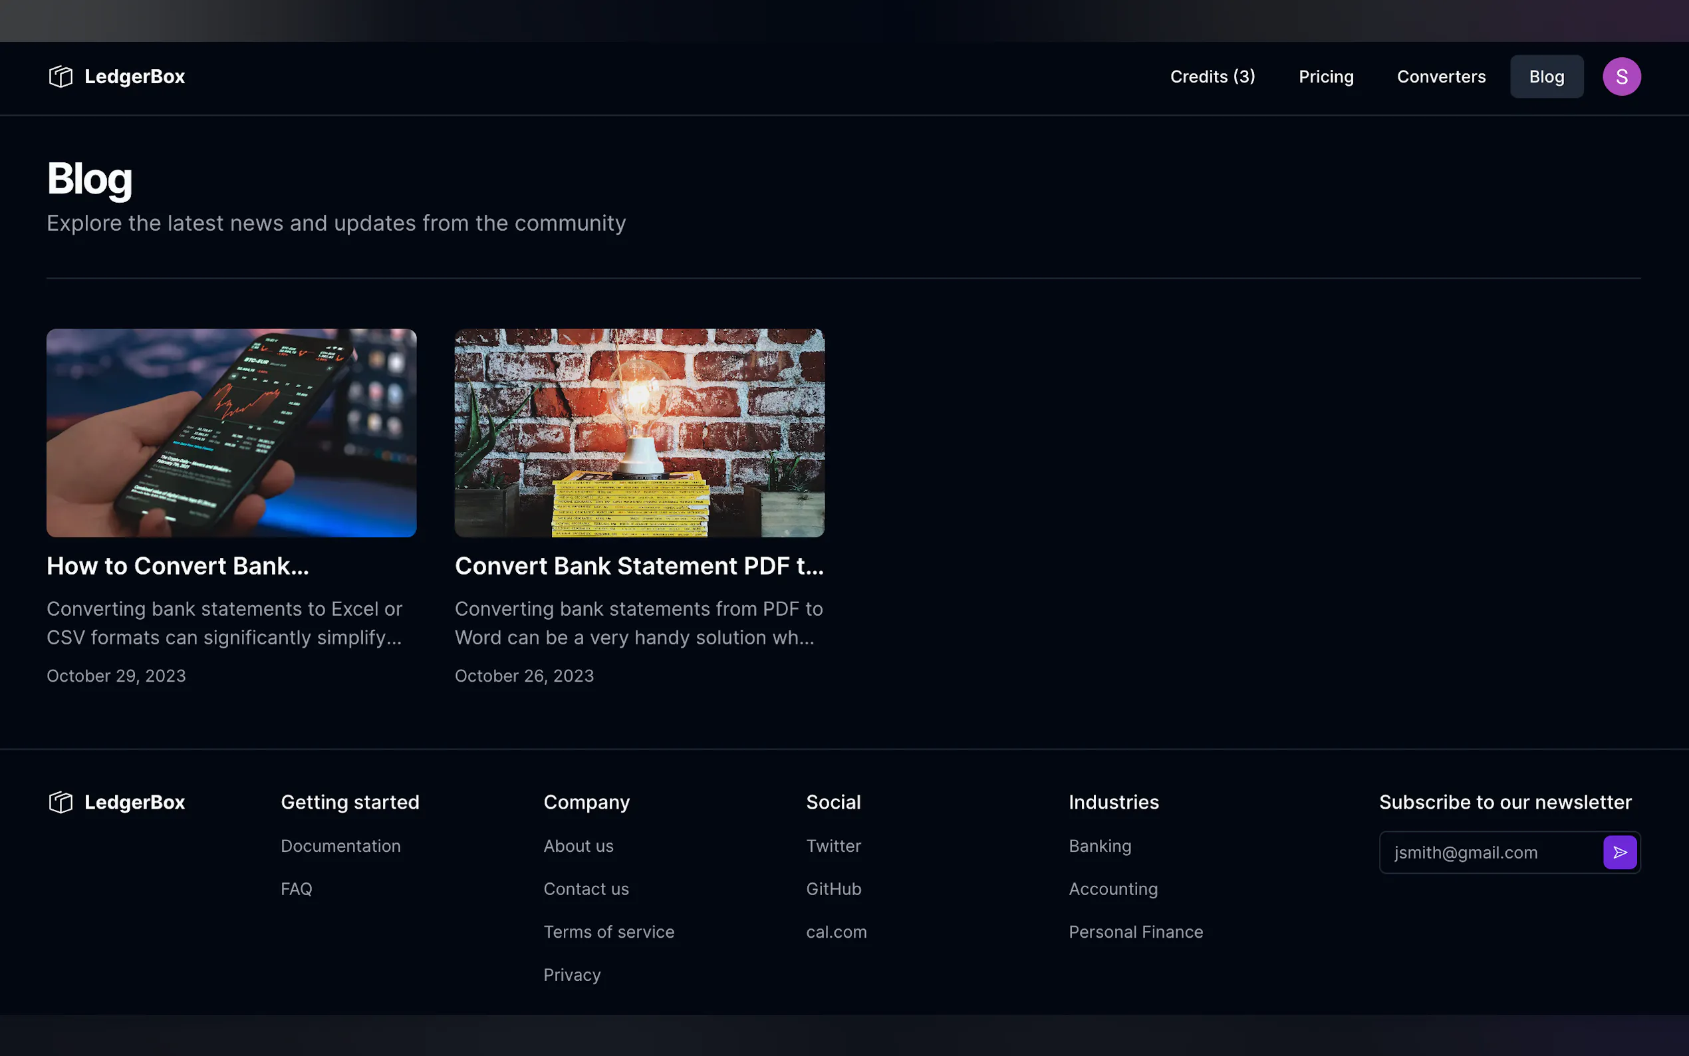Open the Credits (3) nav item
This screenshot has height=1056, width=1689.
coord(1212,77)
